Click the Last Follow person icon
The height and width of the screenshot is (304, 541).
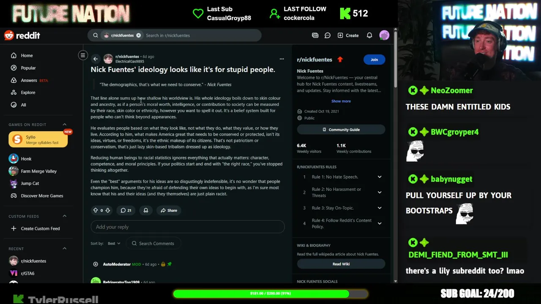click(275, 14)
